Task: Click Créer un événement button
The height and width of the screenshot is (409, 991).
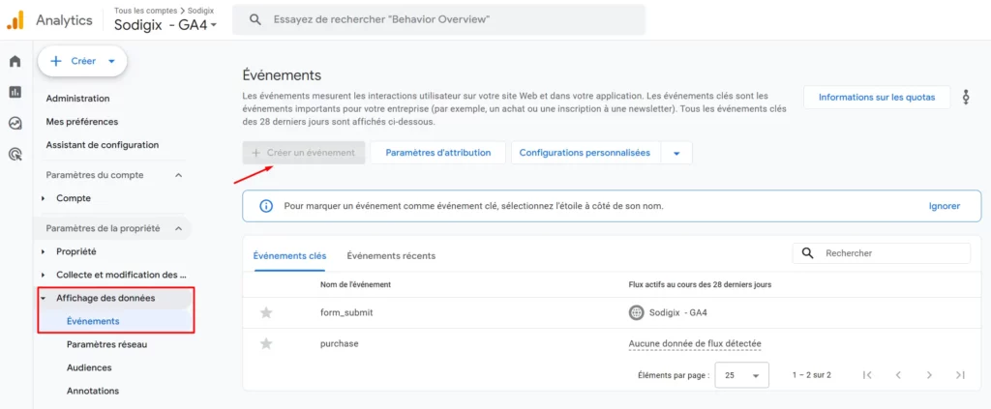Action: click(304, 153)
